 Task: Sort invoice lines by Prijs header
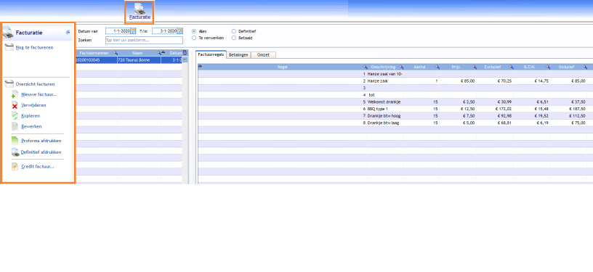point(456,67)
